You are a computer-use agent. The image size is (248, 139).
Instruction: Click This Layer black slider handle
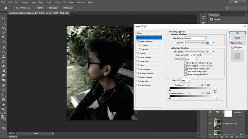170,90
